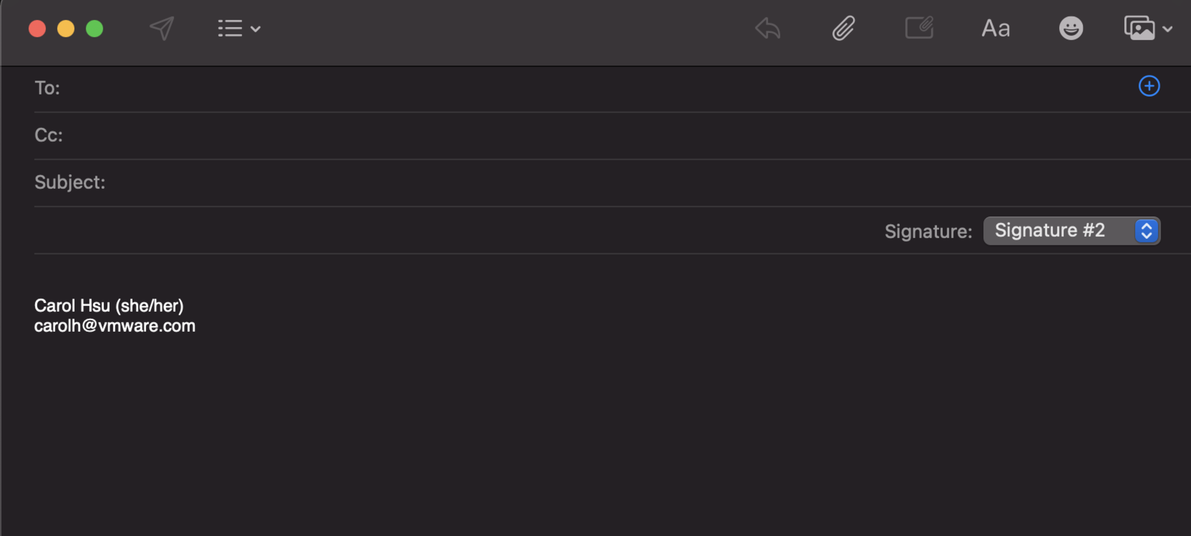1191x536 pixels.
Task: Attach a file using the paperclip icon
Action: (843, 28)
